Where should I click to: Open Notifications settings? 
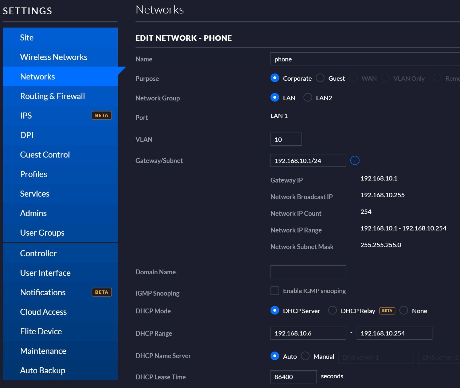point(60,292)
